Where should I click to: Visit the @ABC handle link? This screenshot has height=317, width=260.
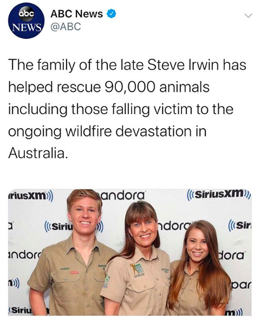click(66, 27)
